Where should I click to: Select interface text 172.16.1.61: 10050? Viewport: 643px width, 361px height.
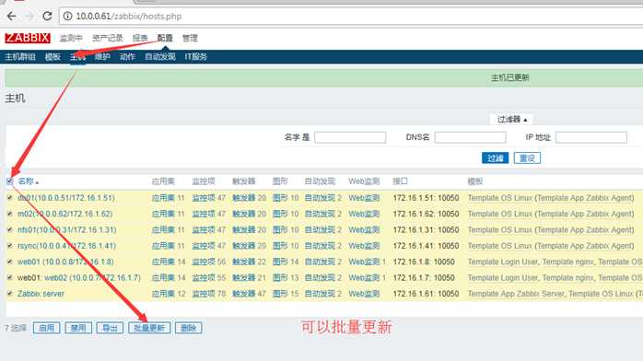point(426,294)
